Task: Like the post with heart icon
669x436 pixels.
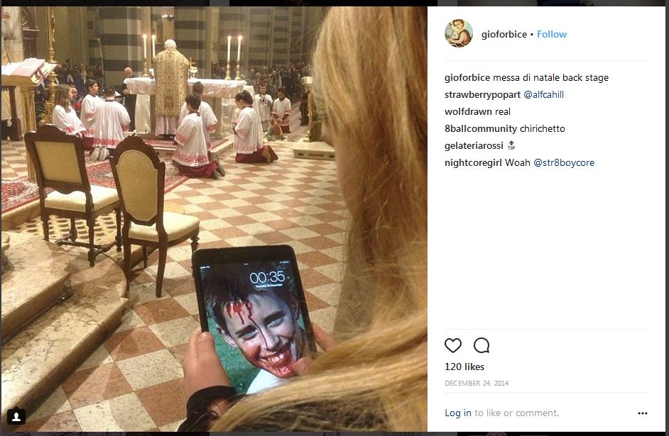Action: [x=452, y=345]
